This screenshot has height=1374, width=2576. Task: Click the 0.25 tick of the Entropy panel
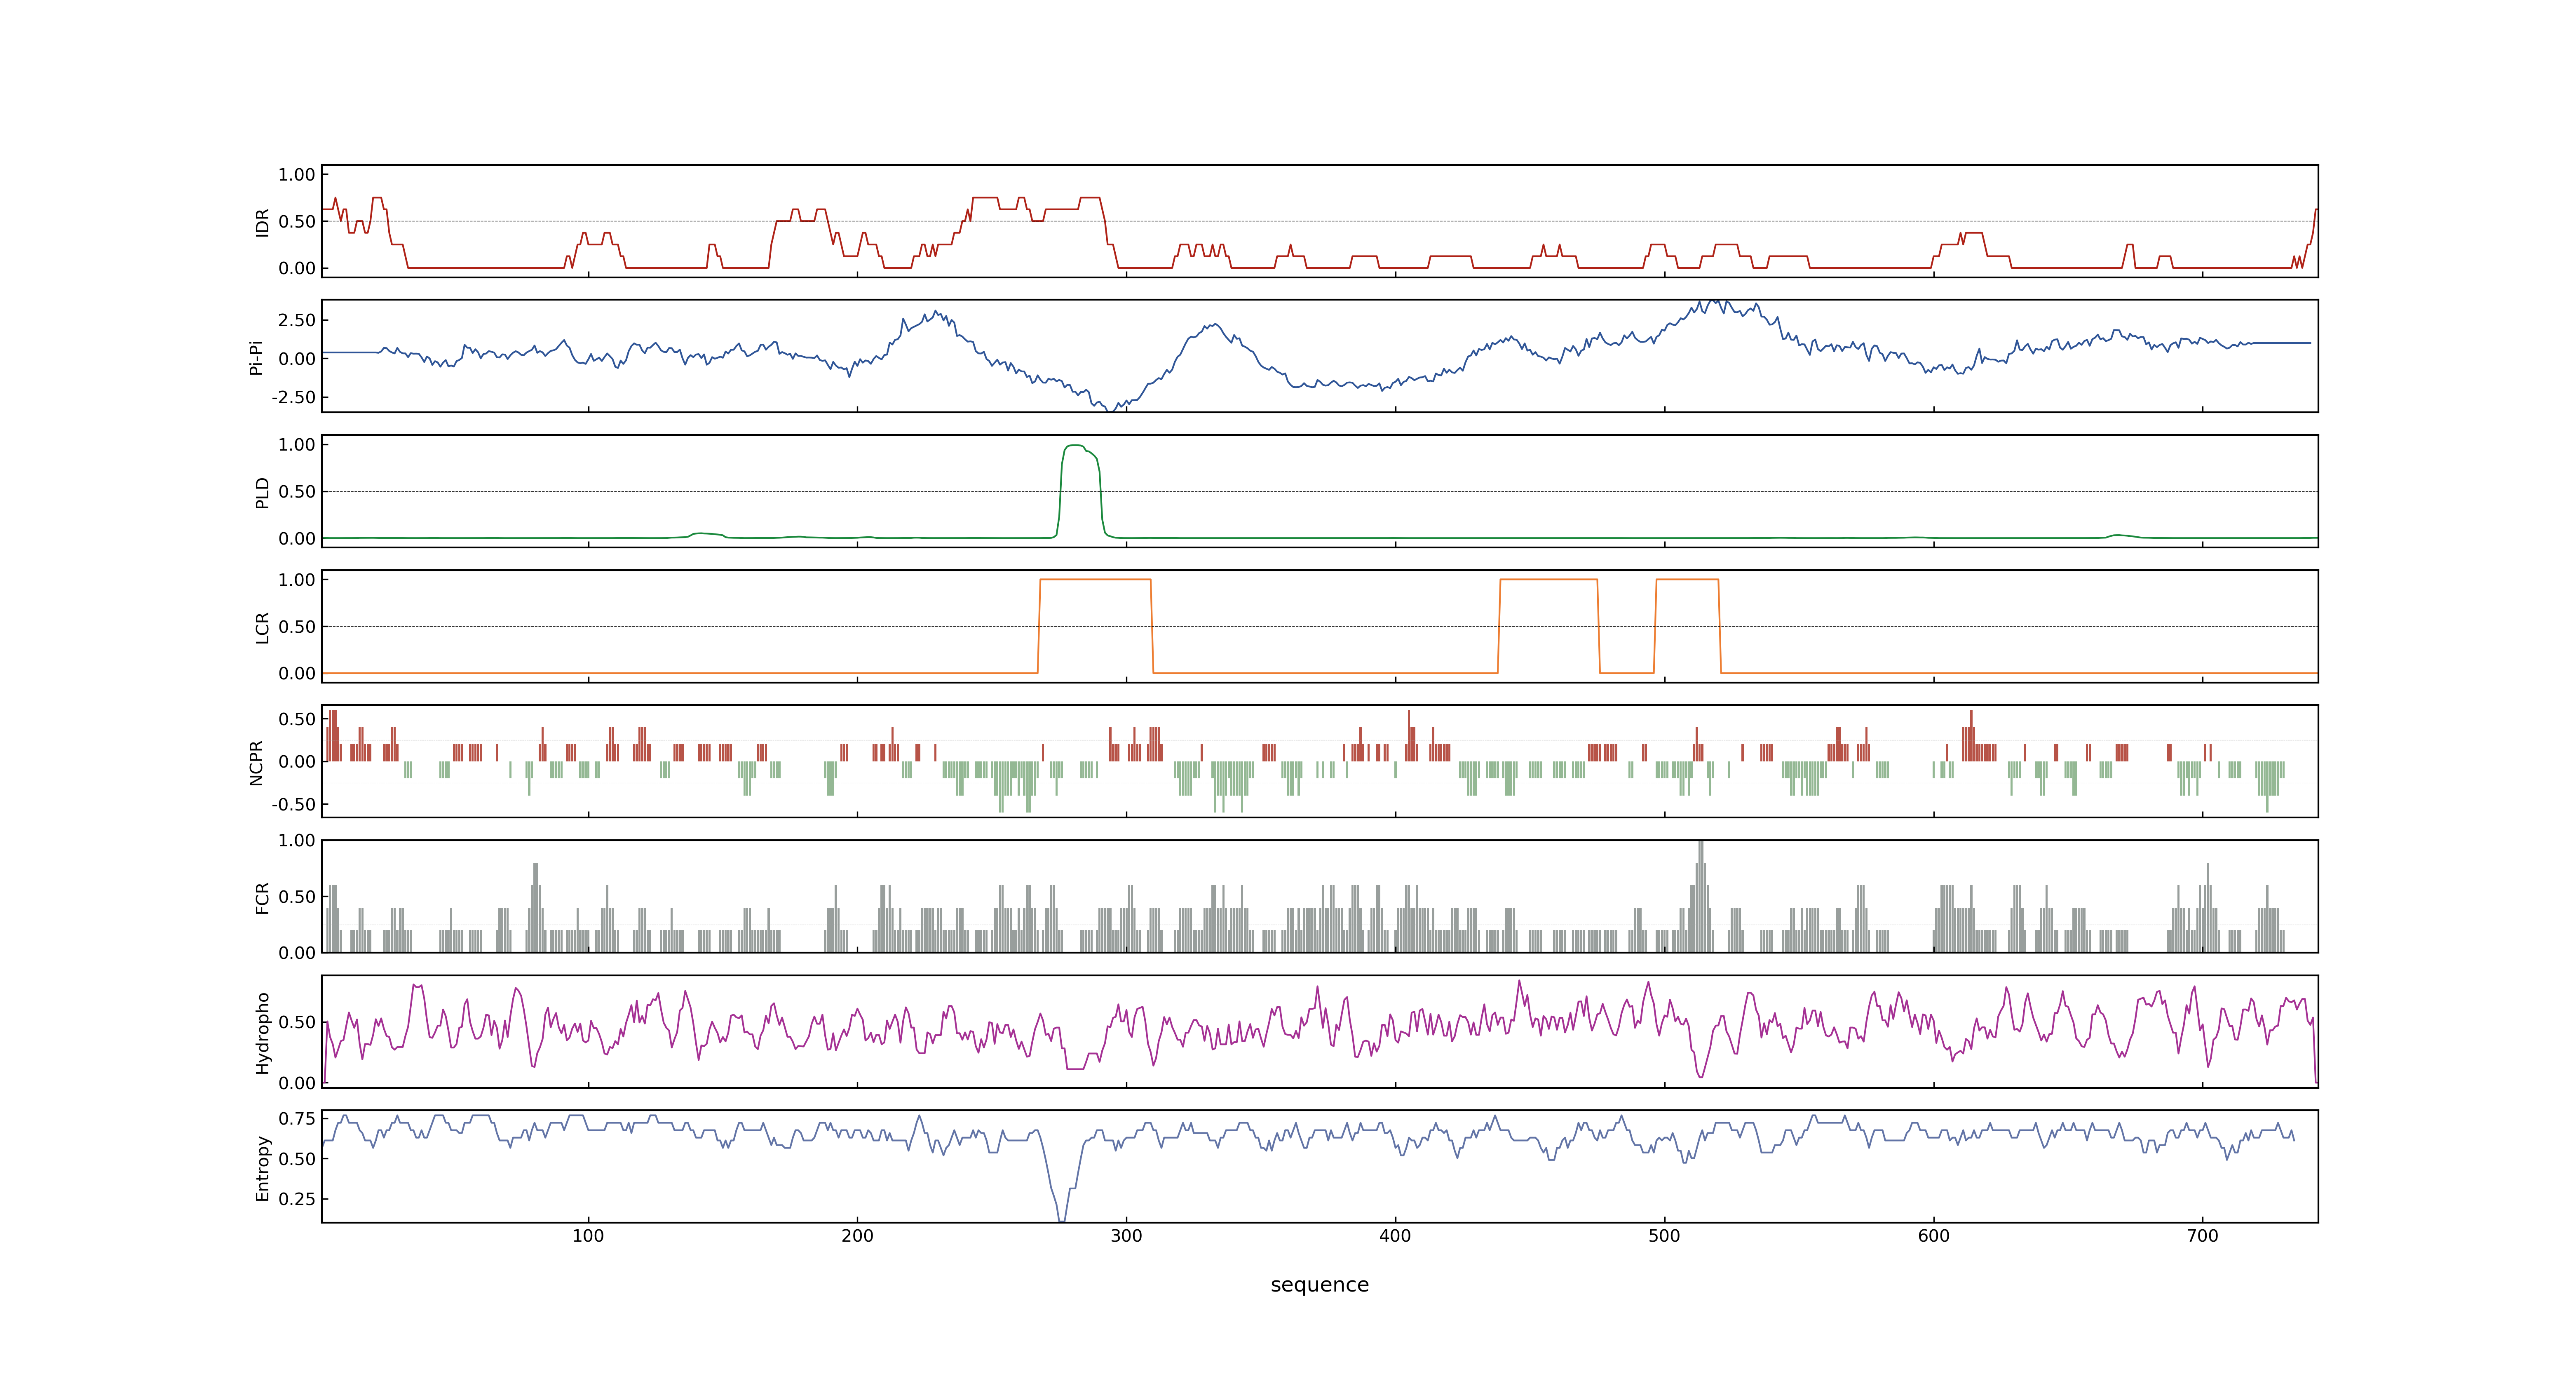[x=297, y=1199]
